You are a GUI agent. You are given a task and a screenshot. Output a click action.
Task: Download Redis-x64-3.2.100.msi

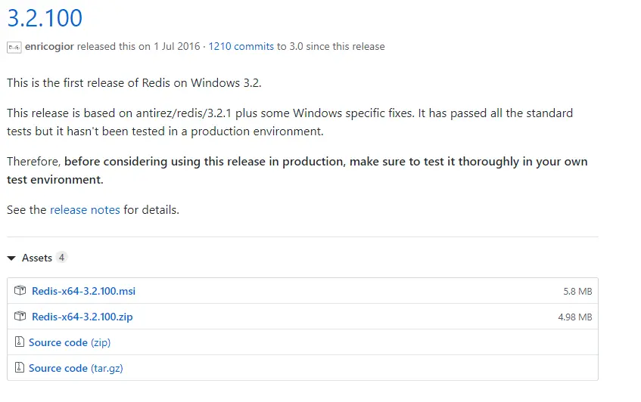coord(83,291)
